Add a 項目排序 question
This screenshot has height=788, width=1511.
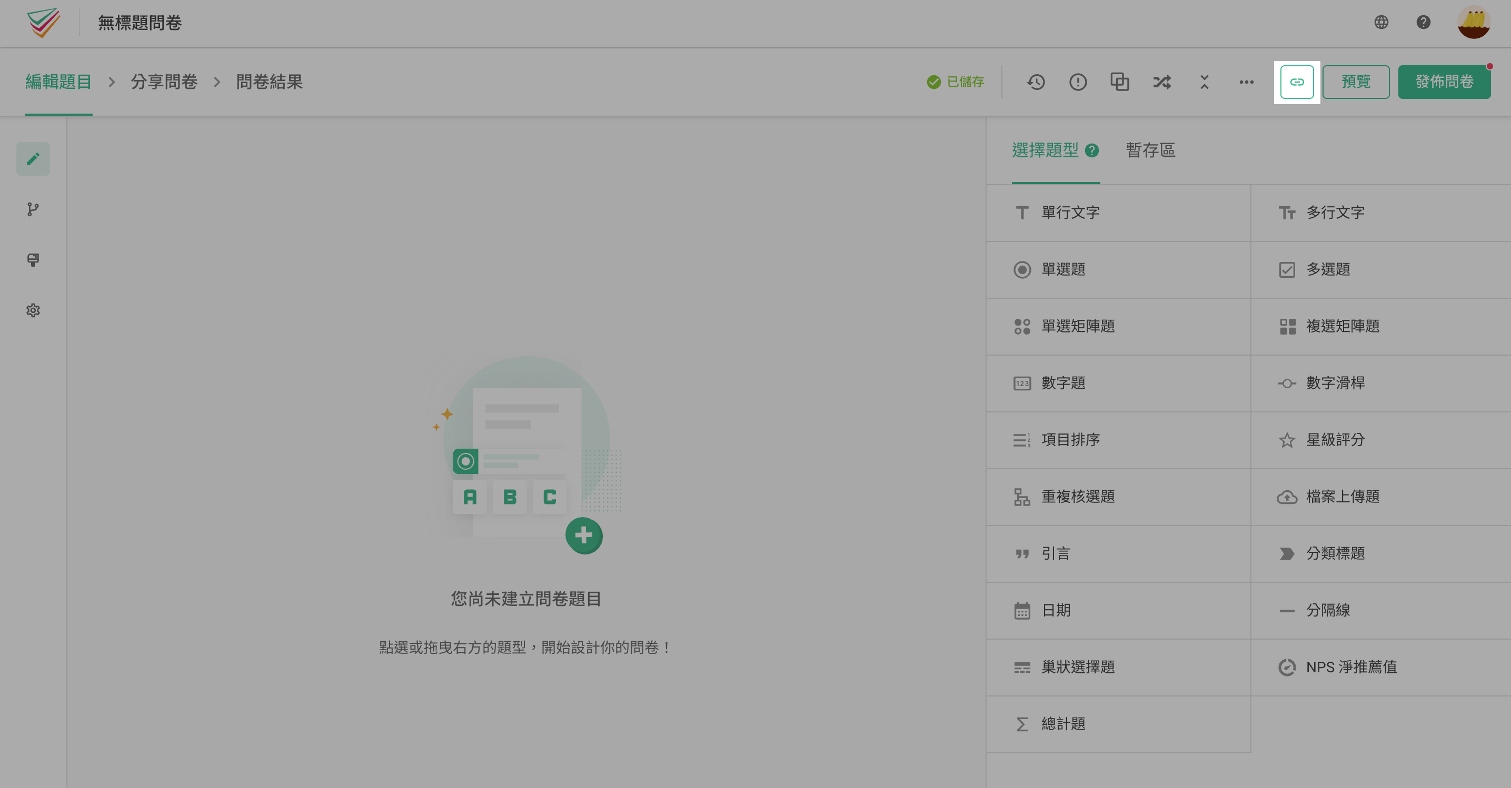point(1118,440)
